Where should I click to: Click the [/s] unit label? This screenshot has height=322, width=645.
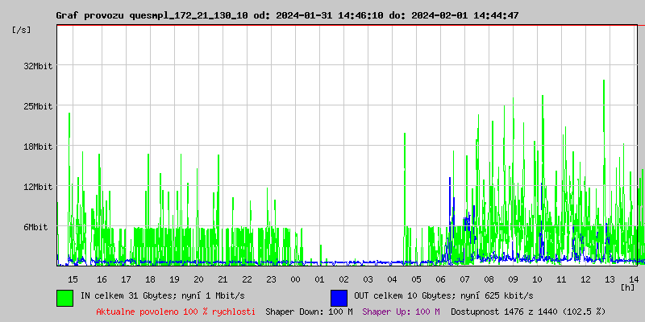22,30
